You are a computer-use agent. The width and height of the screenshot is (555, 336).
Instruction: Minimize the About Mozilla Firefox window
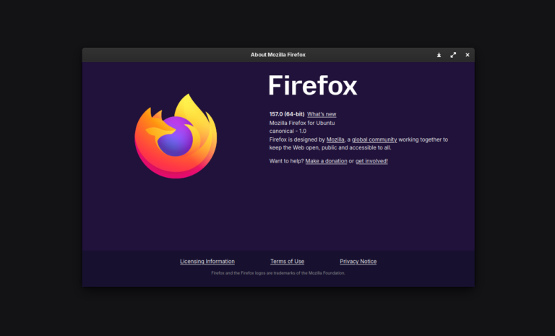point(439,55)
